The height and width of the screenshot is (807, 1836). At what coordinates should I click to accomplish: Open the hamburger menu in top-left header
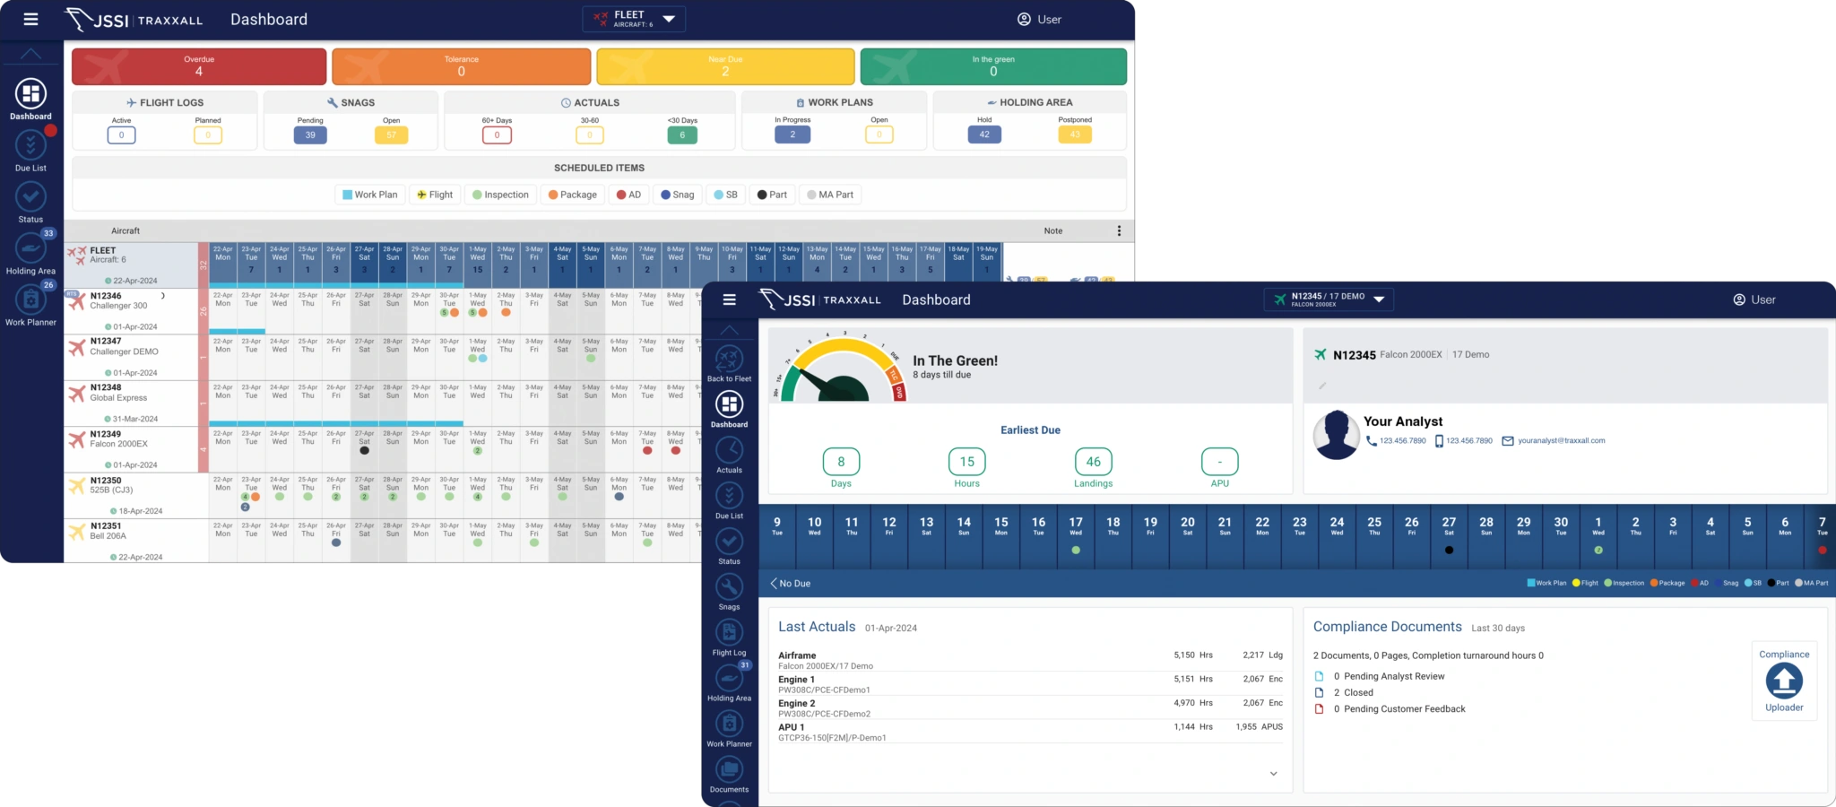pos(30,19)
